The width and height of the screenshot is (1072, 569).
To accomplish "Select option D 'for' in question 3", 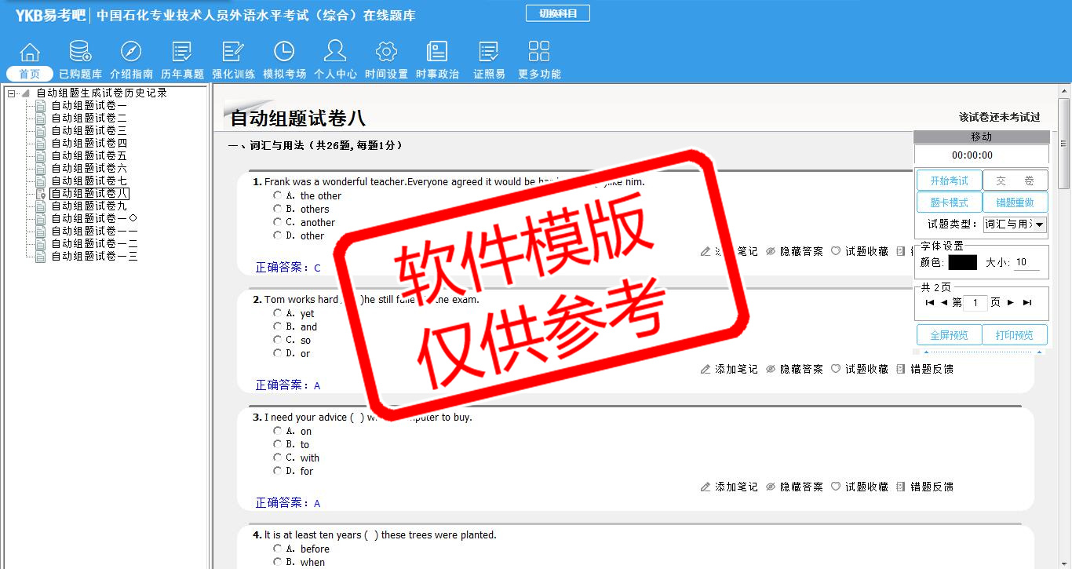I will pyautogui.click(x=278, y=471).
